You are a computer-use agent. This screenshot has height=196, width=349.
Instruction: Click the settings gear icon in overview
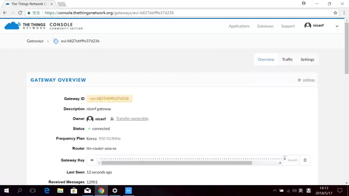[299, 80]
